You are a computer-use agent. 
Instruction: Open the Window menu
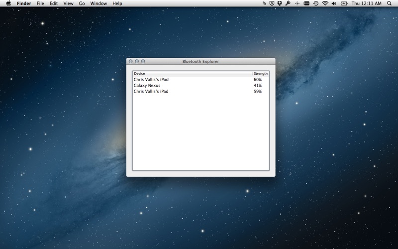[x=99, y=3]
